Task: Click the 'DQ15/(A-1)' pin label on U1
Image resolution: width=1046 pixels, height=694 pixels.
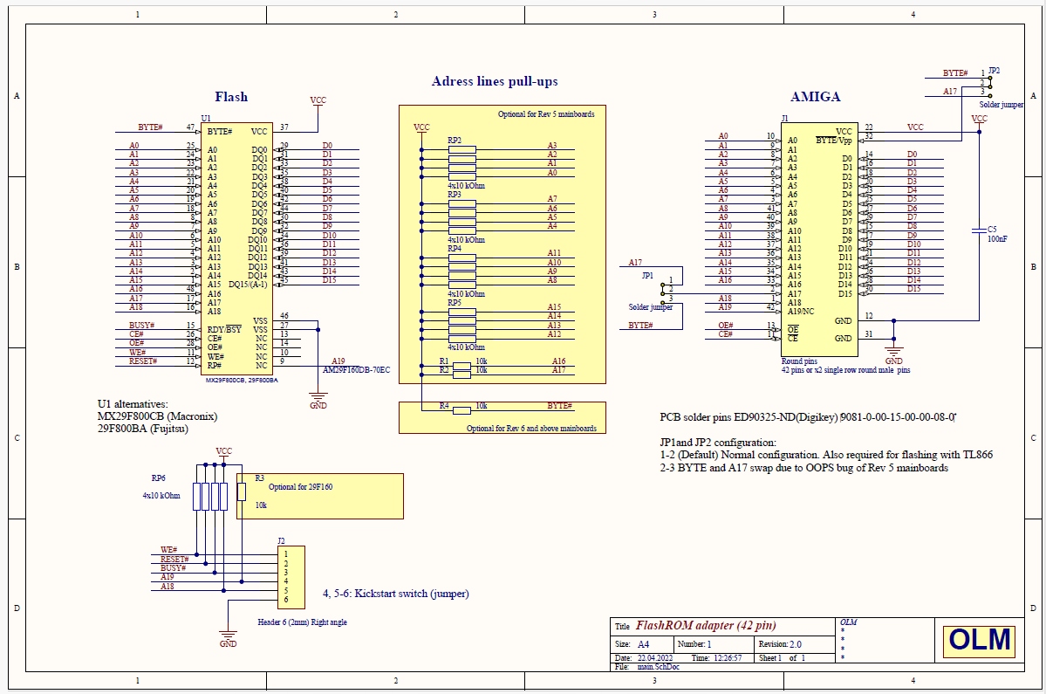Action: coord(248,285)
